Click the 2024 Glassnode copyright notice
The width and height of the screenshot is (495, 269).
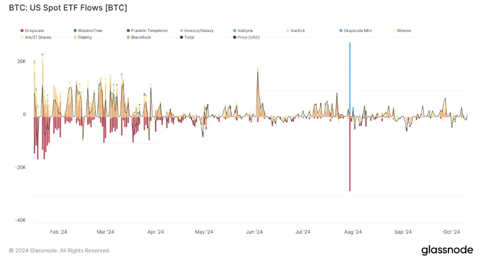60,250
